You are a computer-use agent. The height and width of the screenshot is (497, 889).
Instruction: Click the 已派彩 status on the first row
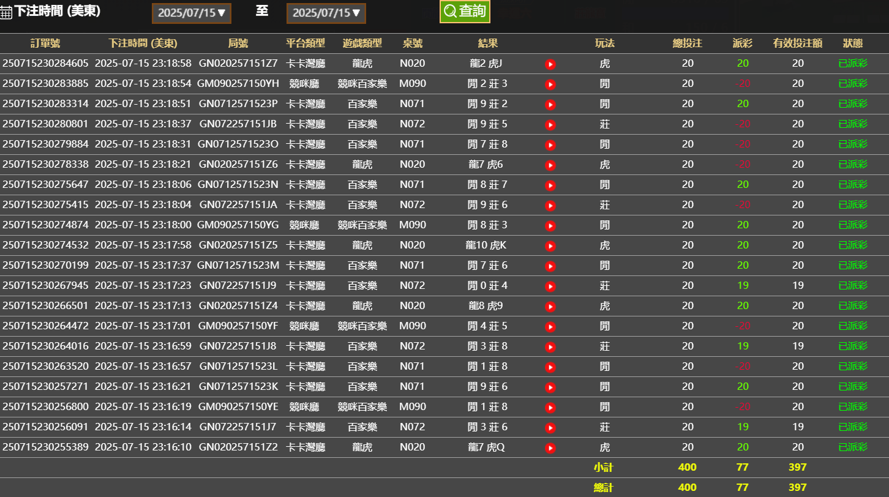852,63
